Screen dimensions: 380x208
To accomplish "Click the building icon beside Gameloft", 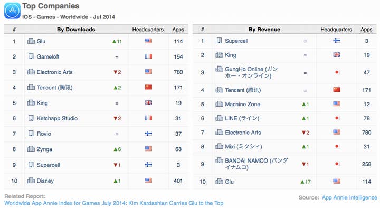I will [x=31, y=56].
